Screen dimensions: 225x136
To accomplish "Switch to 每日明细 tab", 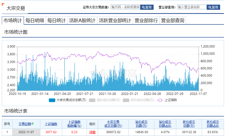I will point(35,21).
